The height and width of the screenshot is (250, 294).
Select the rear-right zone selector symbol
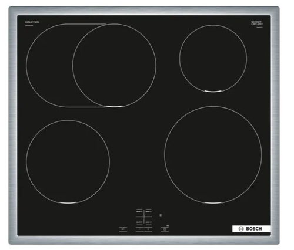click(149, 211)
